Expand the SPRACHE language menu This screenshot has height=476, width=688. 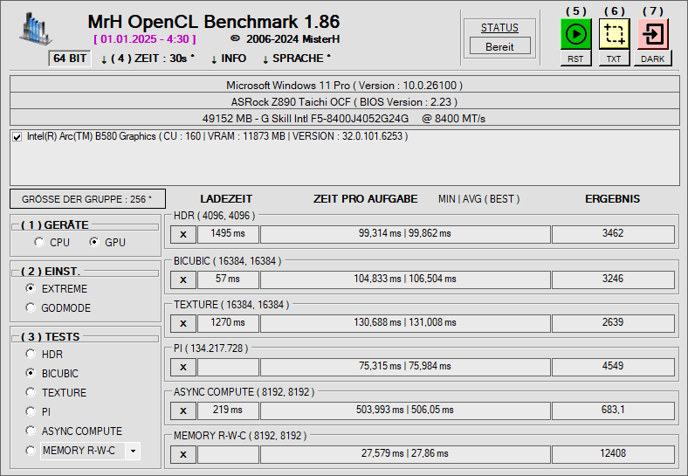coord(296,59)
